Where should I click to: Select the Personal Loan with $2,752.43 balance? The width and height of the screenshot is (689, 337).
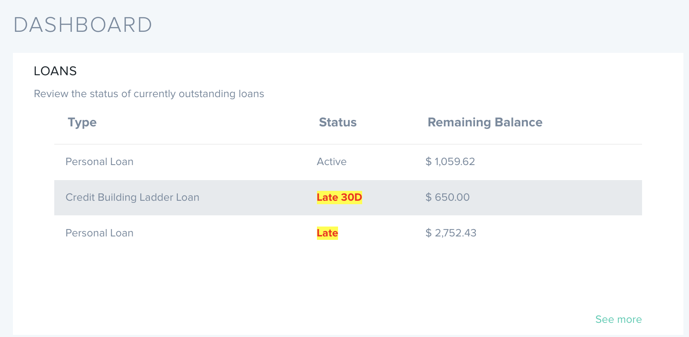point(99,233)
